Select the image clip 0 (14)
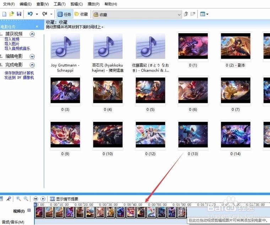The height and width of the screenshot is (225, 270). tap(236, 135)
